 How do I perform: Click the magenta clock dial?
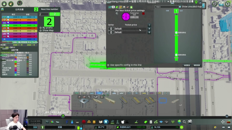point(126,16)
